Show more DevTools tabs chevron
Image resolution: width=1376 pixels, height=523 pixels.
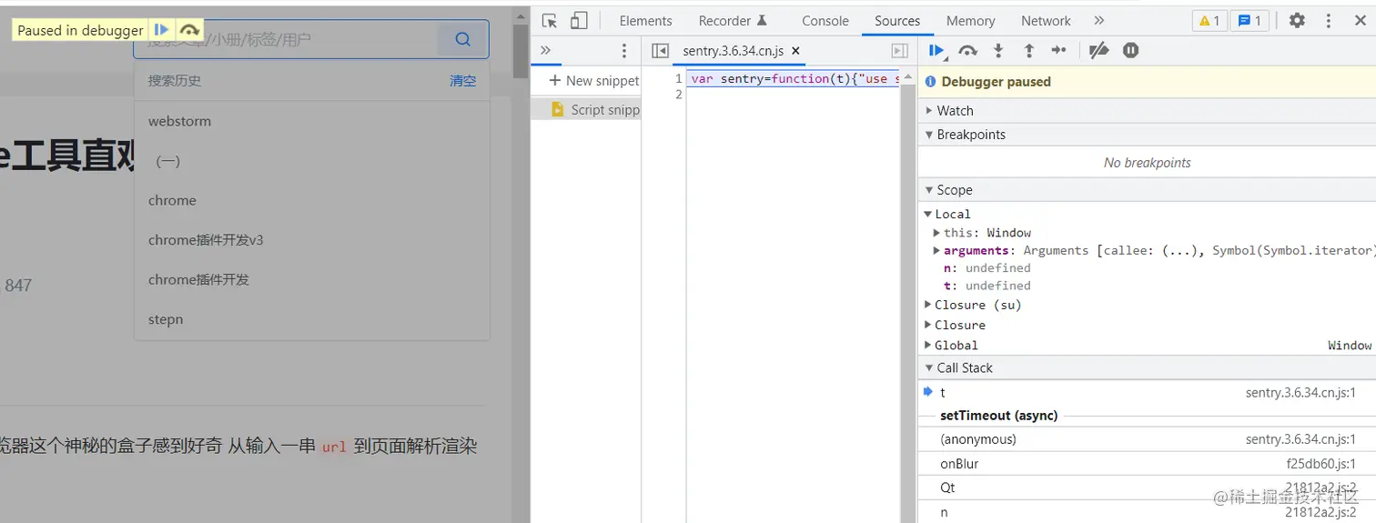click(1099, 20)
